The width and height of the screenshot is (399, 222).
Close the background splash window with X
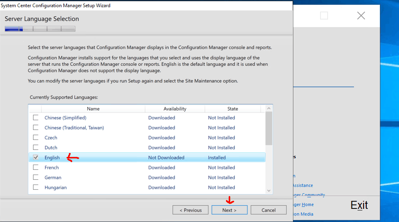click(361, 16)
